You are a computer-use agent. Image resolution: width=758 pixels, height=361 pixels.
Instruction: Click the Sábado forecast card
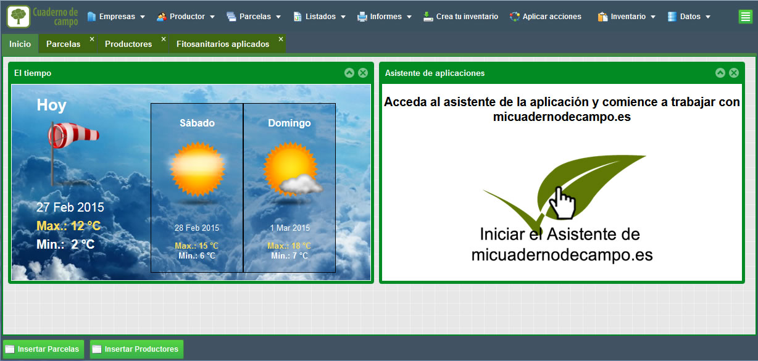click(197, 188)
